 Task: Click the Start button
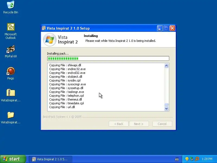click(x=13, y=159)
